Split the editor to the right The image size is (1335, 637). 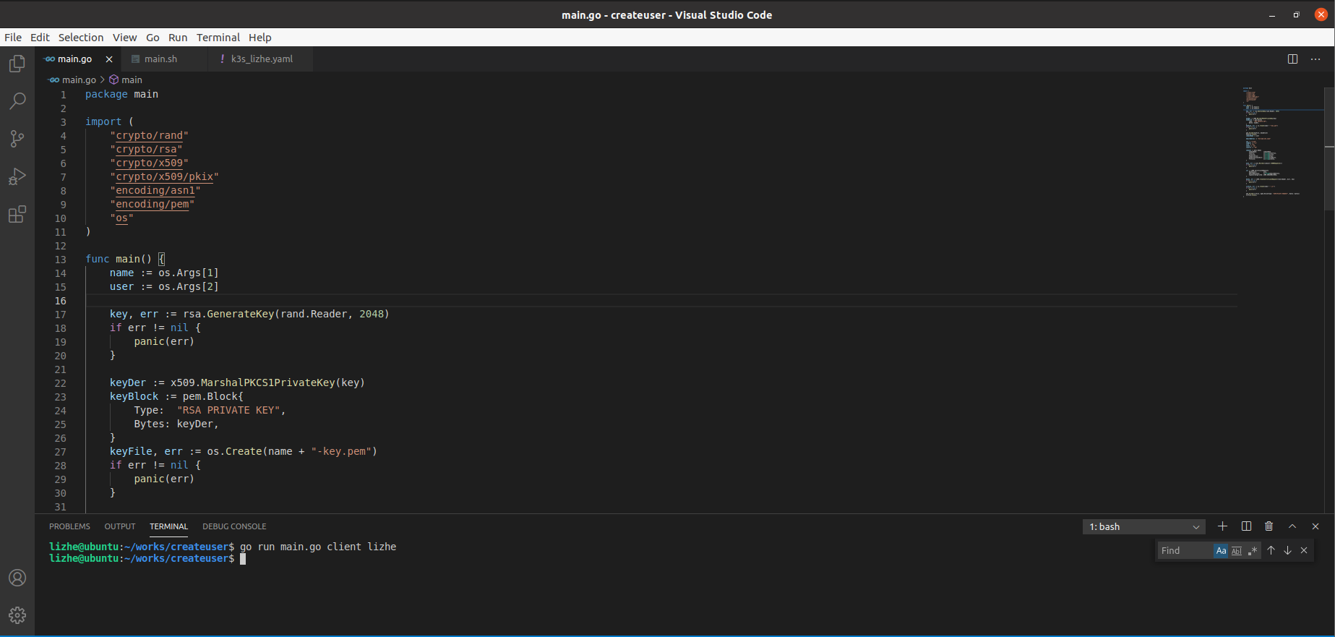click(1292, 59)
